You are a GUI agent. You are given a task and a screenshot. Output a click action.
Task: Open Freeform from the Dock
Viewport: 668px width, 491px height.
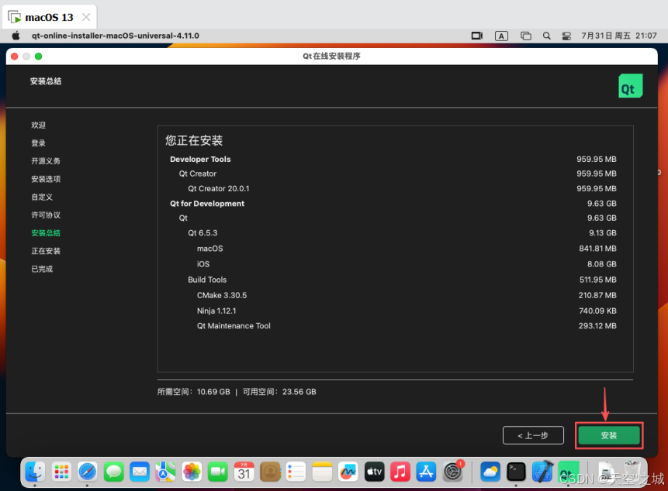click(x=348, y=472)
